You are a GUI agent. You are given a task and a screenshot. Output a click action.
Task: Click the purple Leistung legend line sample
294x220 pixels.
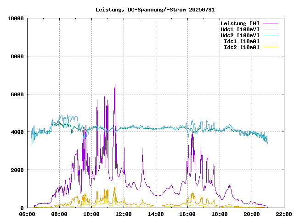click(271, 23)
